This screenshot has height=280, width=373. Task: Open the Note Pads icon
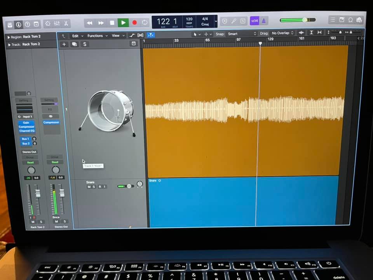(x=342, y=20)
